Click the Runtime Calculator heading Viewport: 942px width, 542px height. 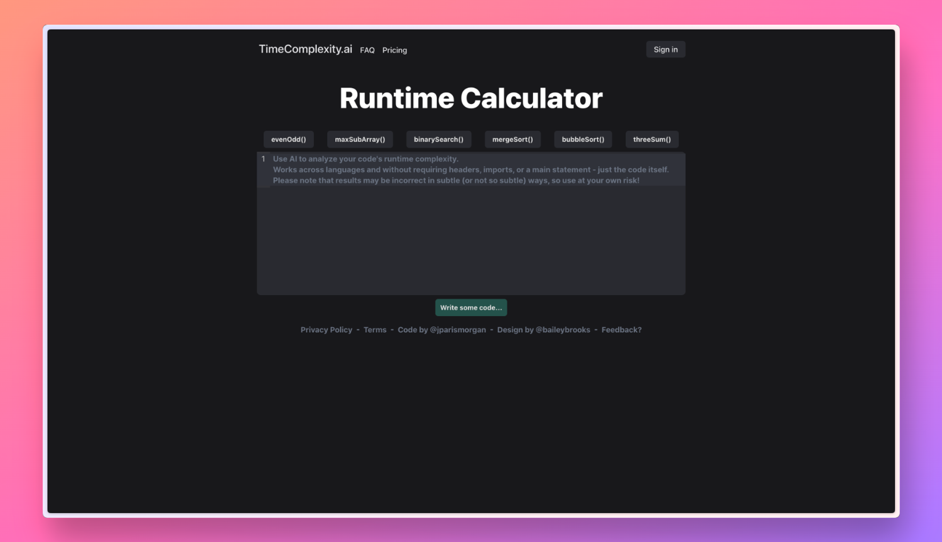point(471,98)
